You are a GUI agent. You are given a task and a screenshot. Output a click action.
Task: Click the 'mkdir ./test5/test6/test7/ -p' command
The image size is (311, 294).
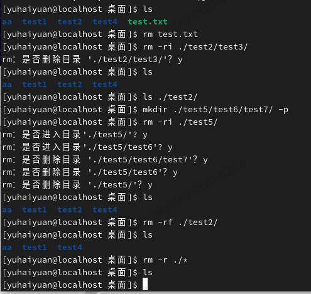tap(216, 110)
